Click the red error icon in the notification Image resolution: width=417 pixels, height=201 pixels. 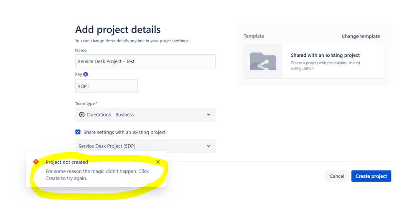click(x=36, y=162)
